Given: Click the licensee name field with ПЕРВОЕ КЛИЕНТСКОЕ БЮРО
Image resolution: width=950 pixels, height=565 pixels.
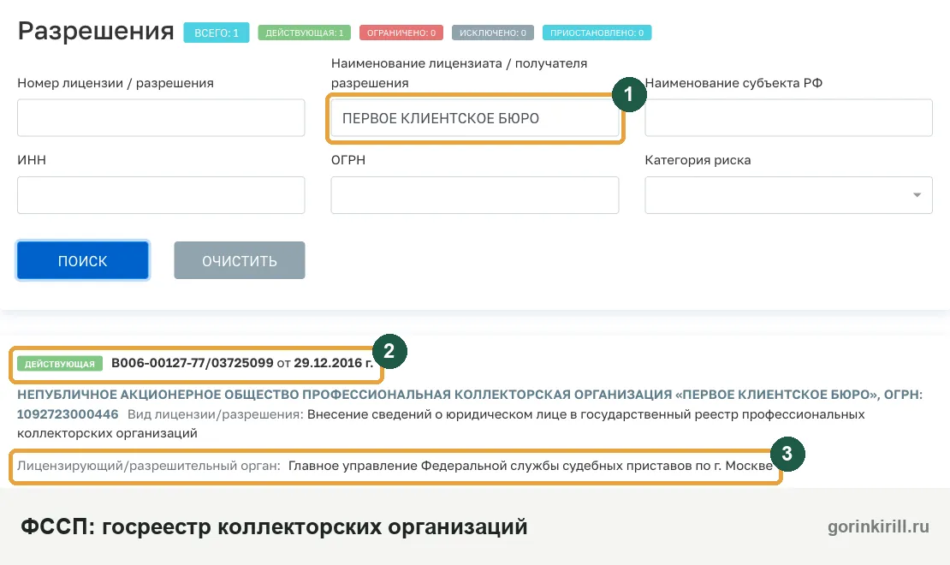Looking at the screenshot, I should pyautogui.click(x=475, y=118).
